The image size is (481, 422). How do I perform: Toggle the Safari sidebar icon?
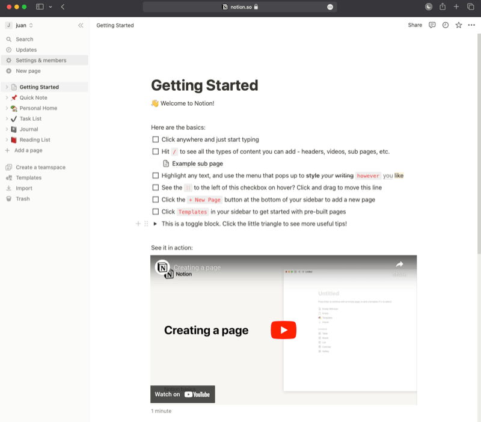(40, 7)
